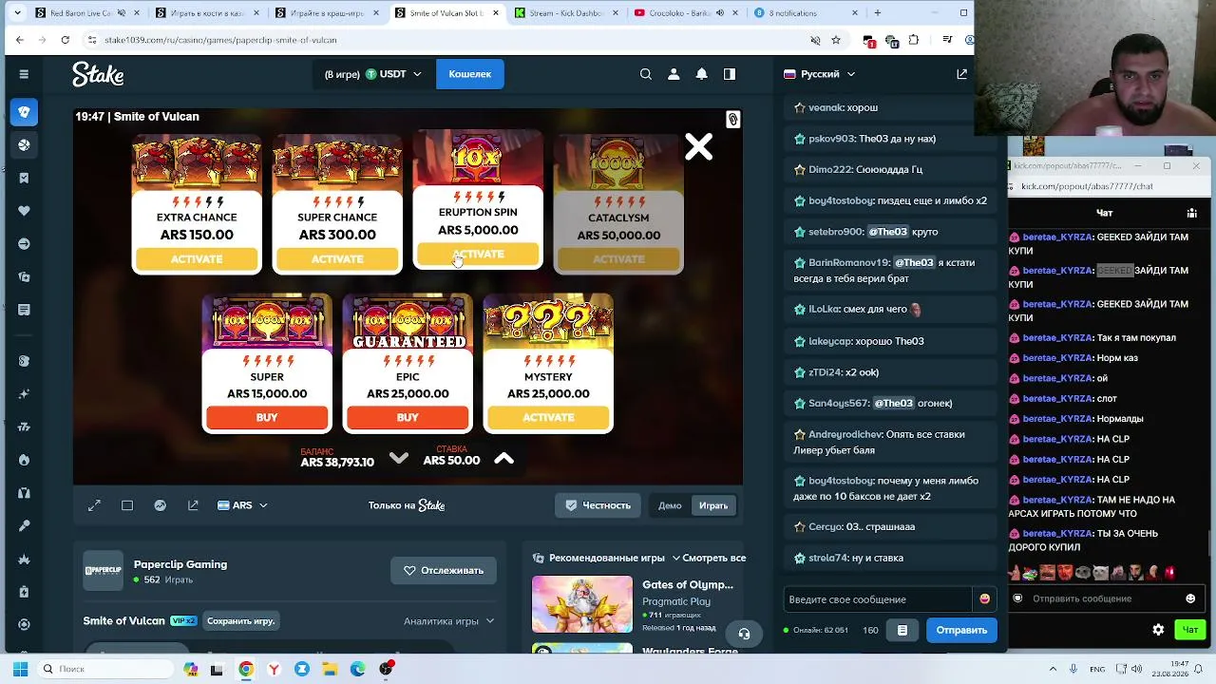Viewport: 1216px width, 684px height.
Task: Open the Paperclip Gaming provider link
Action: (180, 564)
